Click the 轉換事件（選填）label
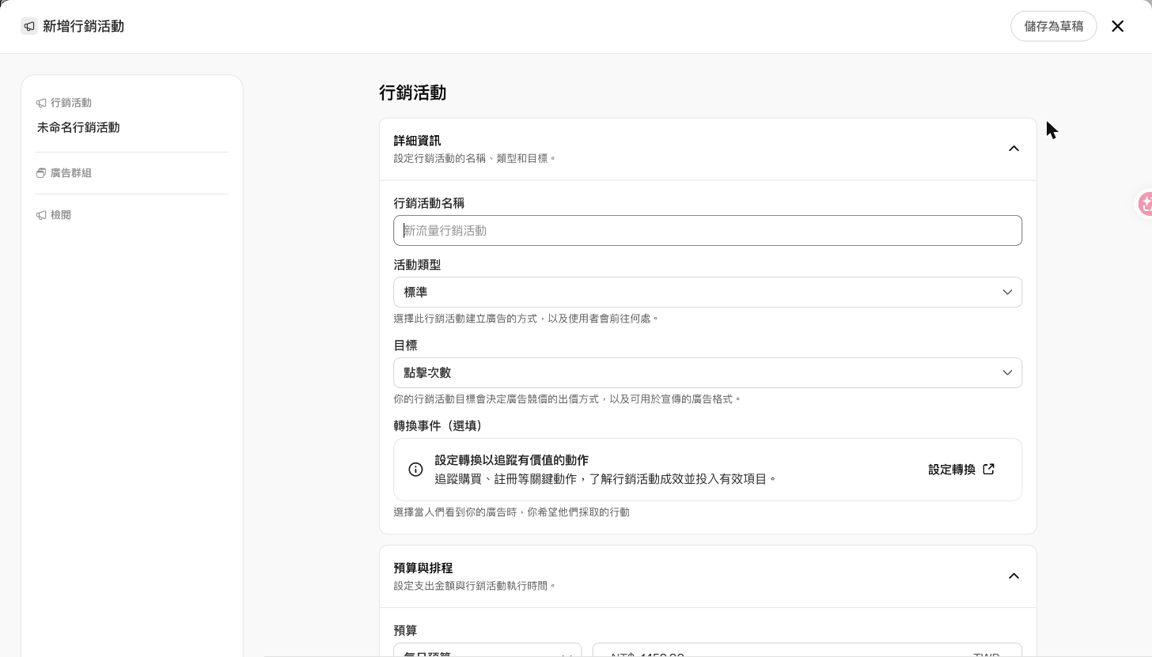 (438, 425)
